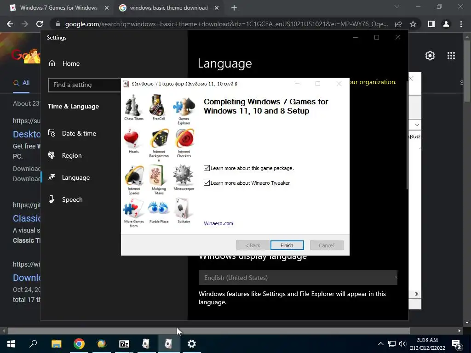The width and height of the screenshot is (471, 353).
Task: Reload the page in Chrome
Action: 40,24
